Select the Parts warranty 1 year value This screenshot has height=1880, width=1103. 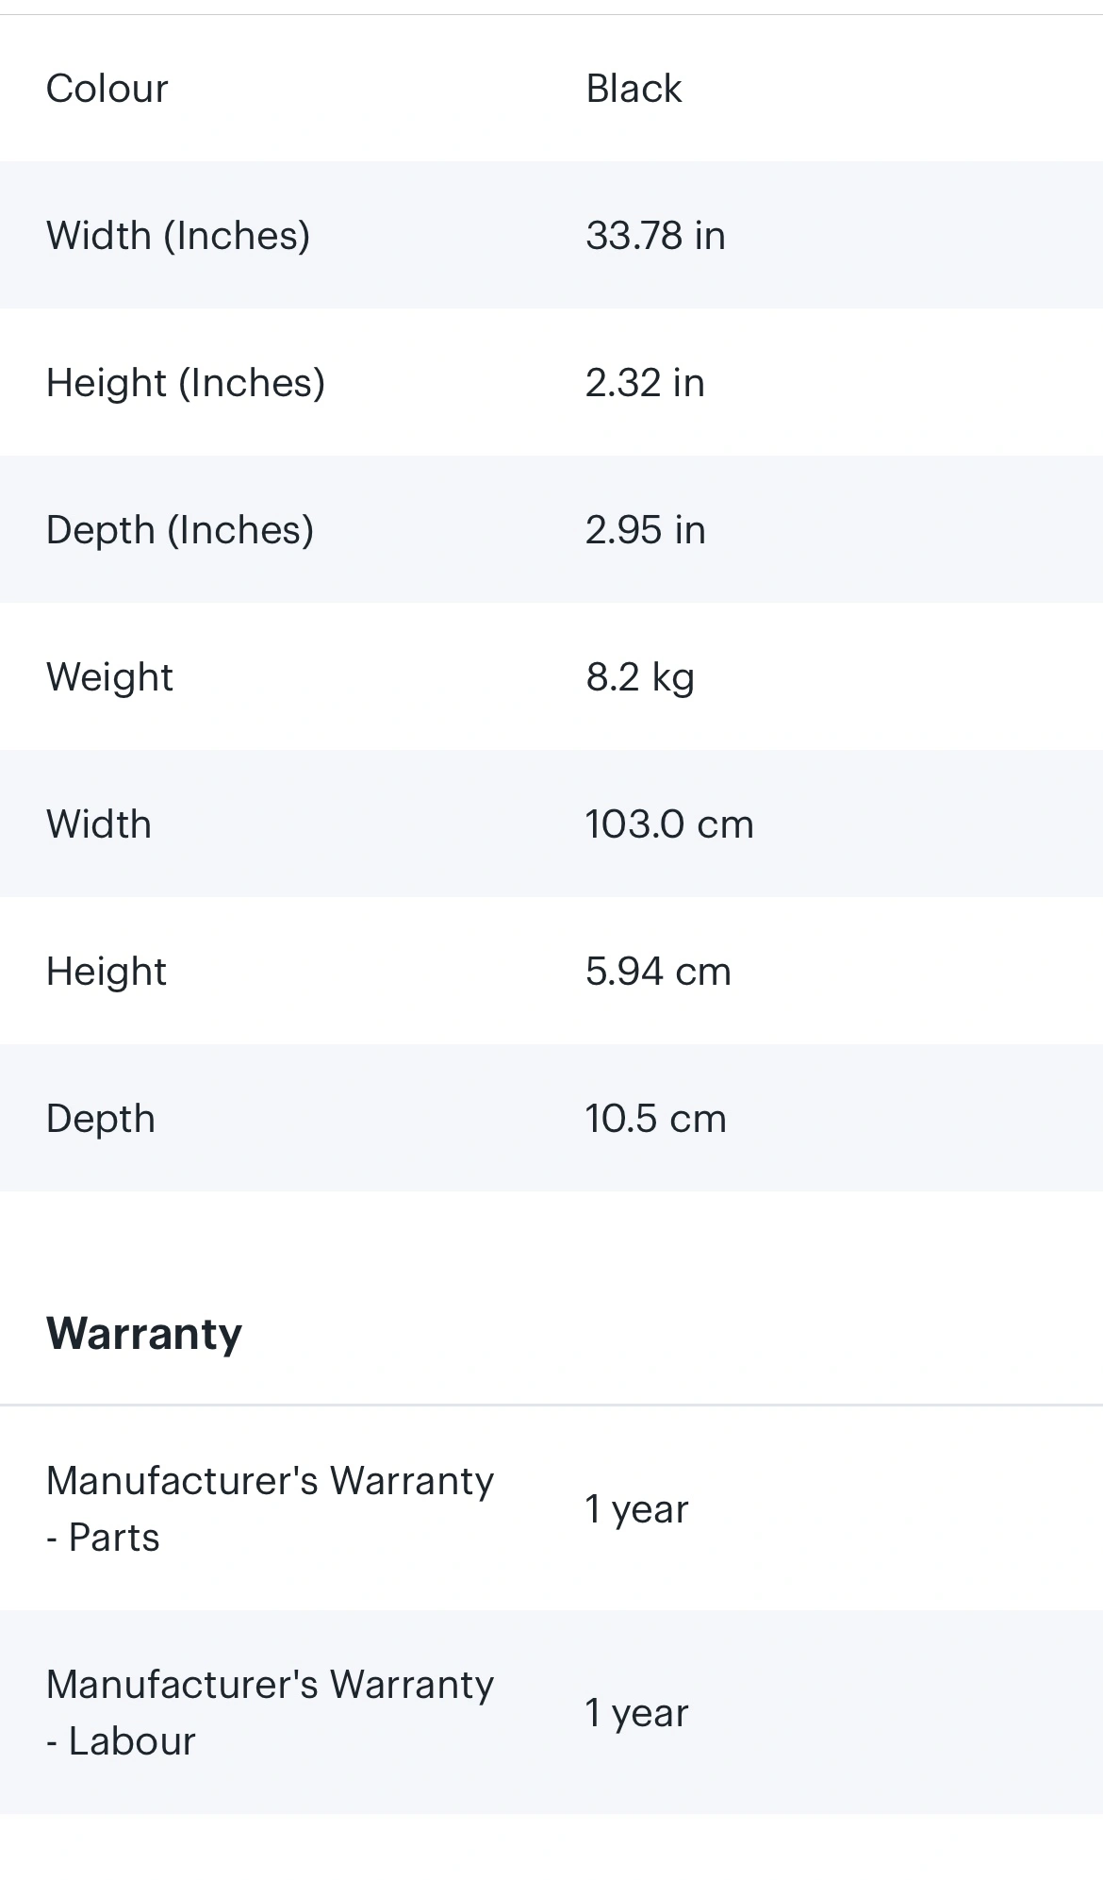point(637,1510)
